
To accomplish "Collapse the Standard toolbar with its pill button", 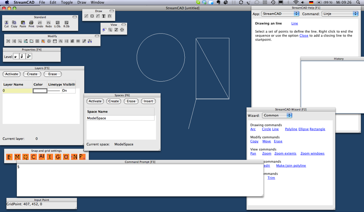I will pyautogui.click(x=75, y=17).
